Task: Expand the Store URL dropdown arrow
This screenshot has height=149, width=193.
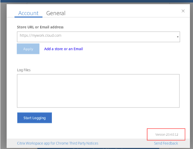Action: tap(178, 37)
